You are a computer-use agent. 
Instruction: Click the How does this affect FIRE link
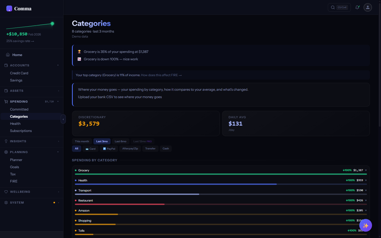(x=161, y=75)
